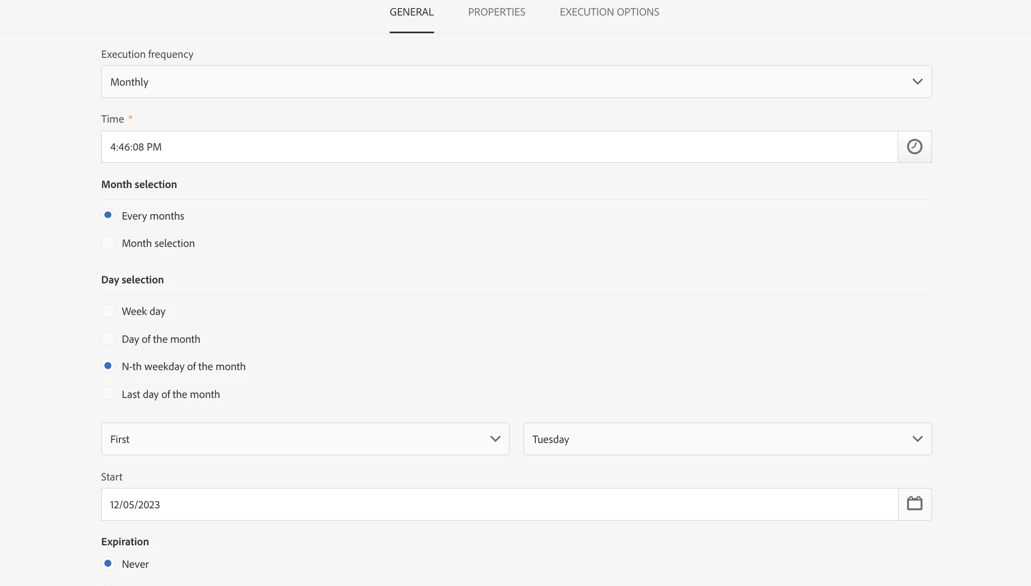Image resolution: width=1031 pixels, height=586 pixels.
Task: Set Expiration to Never
Action: click(108, 564)
